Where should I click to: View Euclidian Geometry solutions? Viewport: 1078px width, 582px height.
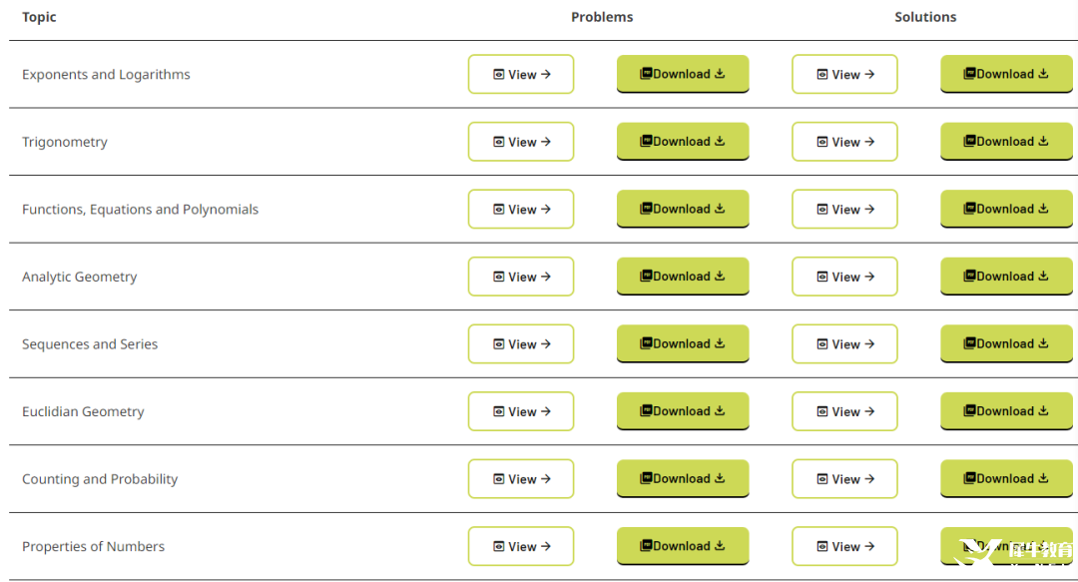pyautogui.click(x=844, y=411)
